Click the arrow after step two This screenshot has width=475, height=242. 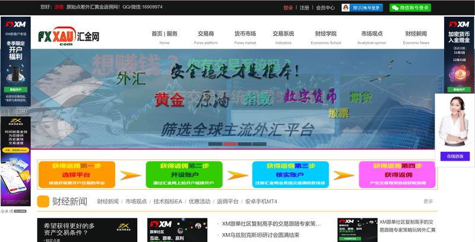[237, 175]
